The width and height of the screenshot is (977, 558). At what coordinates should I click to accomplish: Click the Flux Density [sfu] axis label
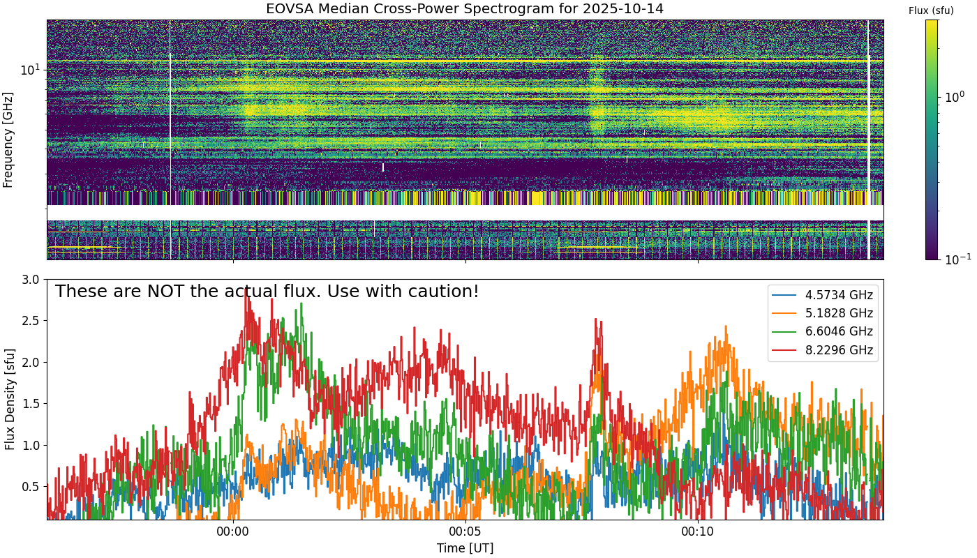tap(10, 400)
